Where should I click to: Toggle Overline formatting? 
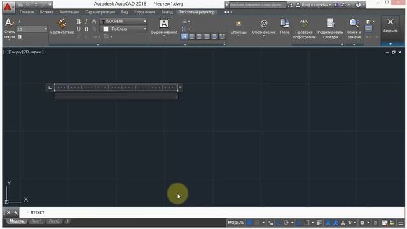(x=86, y=29)
